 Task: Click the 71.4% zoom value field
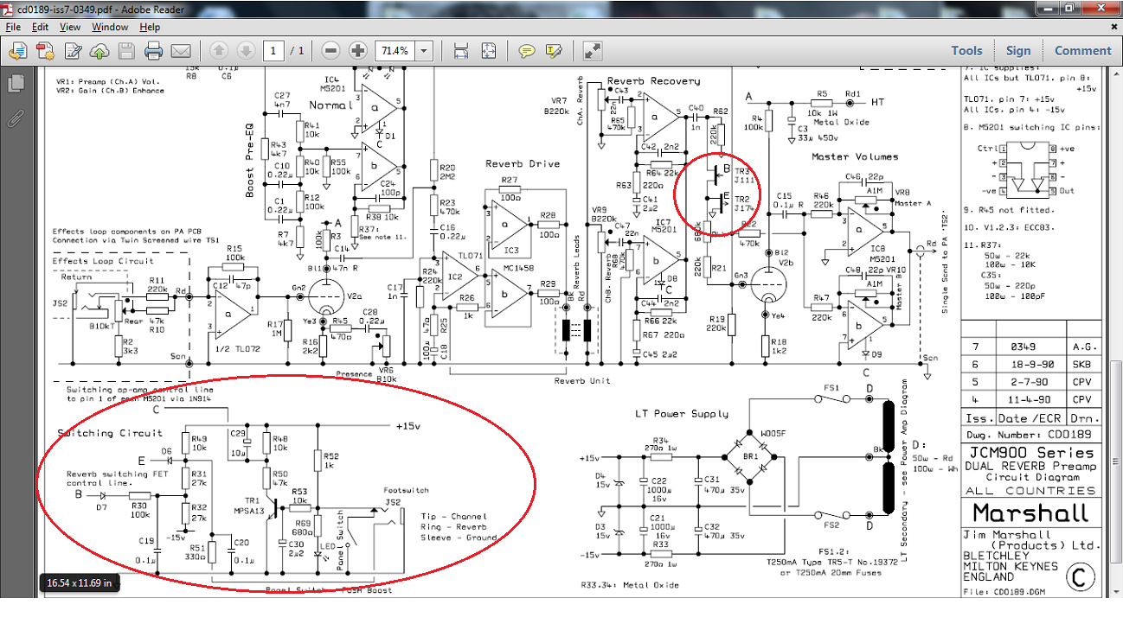(395, 51)
